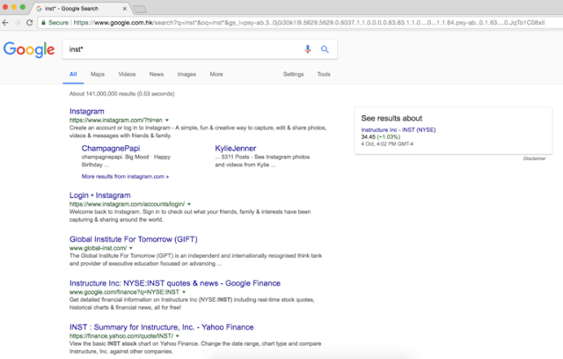The image size is (563, 359).
Task: Open Instructure Inc Google Finance result
Action: pos(175,283)
